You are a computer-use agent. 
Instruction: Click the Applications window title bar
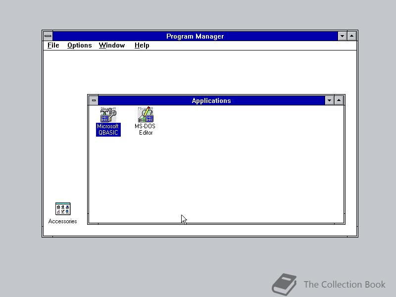tap(211, 100)
